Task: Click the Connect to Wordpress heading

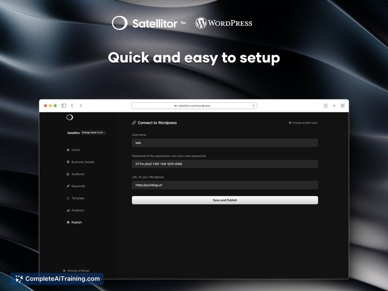Action: click(157, 123)
